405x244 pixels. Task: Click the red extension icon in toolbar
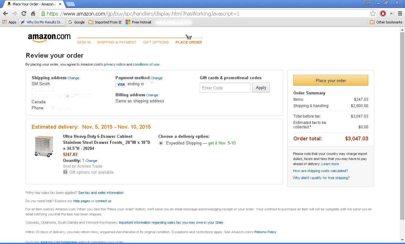click(383, 14)
